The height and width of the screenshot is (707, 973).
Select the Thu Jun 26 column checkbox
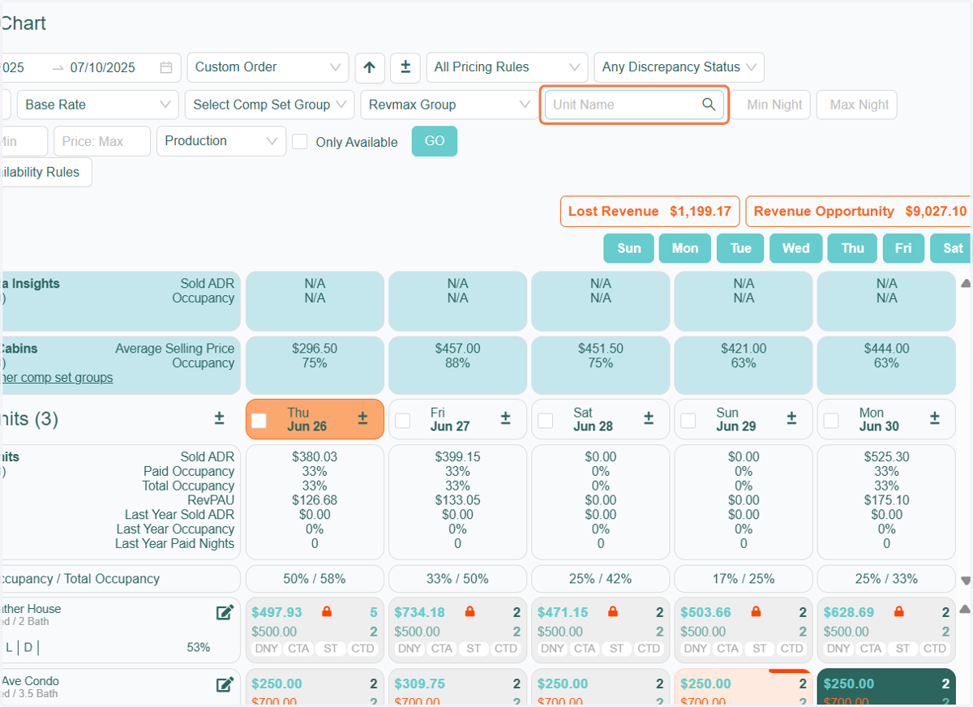pos(259,420)
